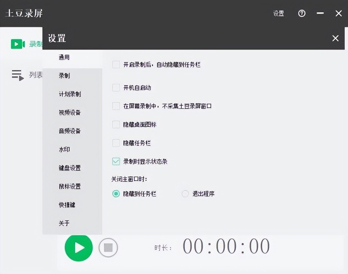Close the 土豆录屏 main window
The height and width of the screenshot is (274, 348).
tap(338, 13)
